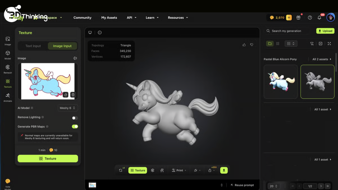Screen dimensions: 338x190
Task: Open the share dropdown in bottom toolbar
Action: (211, 170)
